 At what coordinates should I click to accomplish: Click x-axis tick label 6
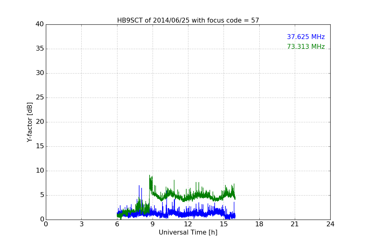[117, 224]
